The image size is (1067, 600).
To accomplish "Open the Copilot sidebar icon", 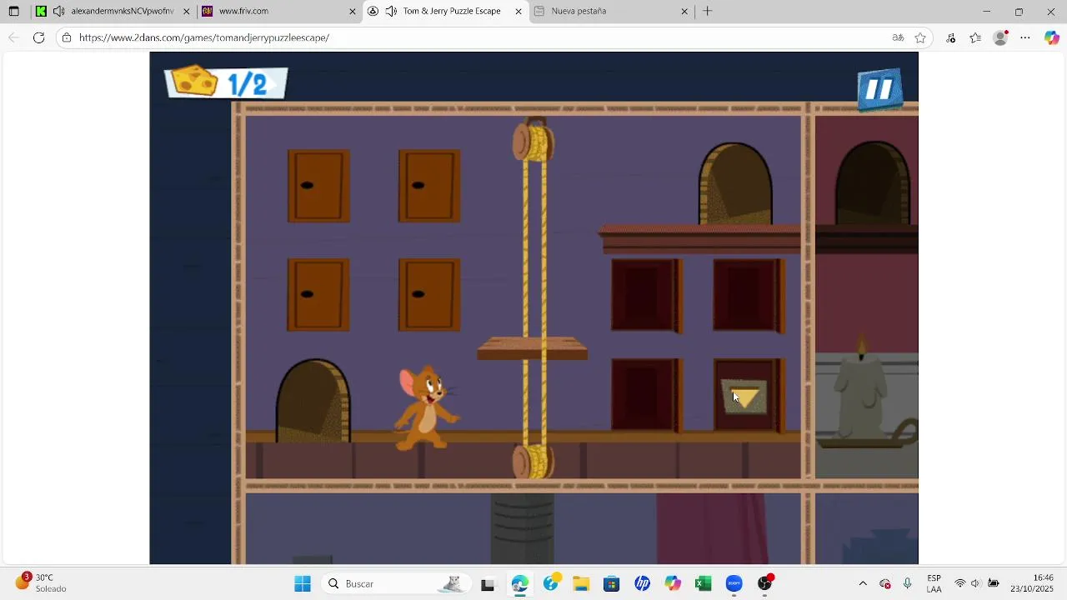I will 1051,37.
